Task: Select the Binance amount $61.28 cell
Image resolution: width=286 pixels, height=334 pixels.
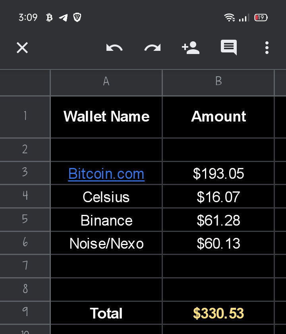Action: 218,220
